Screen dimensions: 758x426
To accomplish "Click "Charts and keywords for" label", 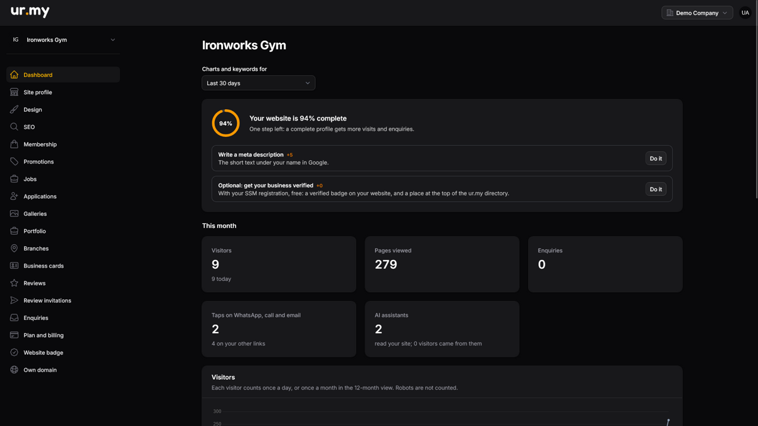I will coord(234,69).
